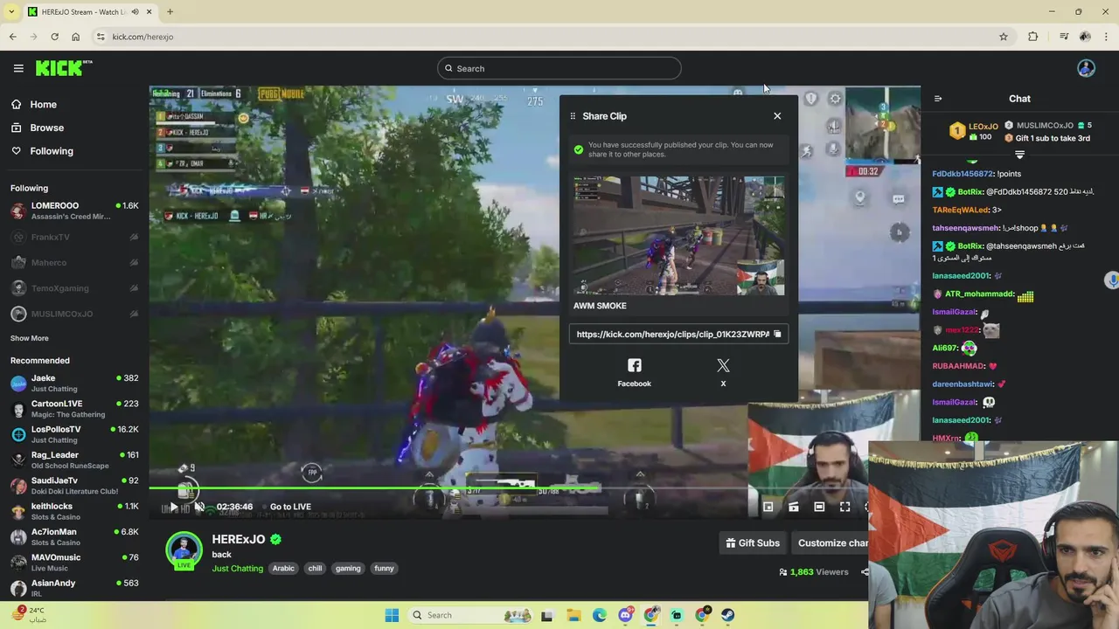Open the AWM SMOKE clip thumbnail
The width and height of the screenshot is (1119, 629).
click(x=679, y=236)
